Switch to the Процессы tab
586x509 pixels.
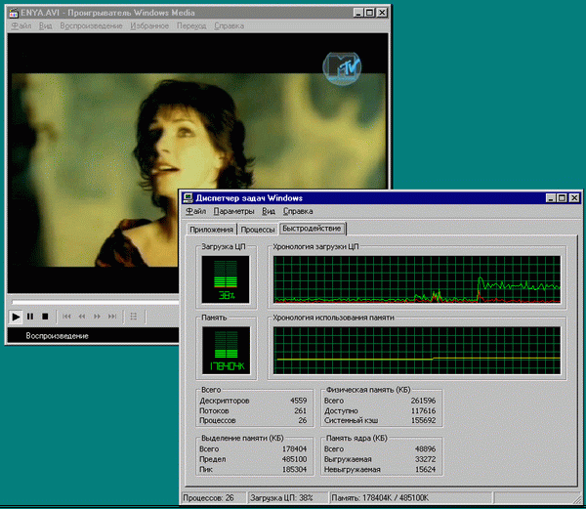coord(257,229)
